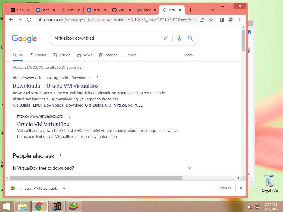Submit search with the magnifier icon

190,38
